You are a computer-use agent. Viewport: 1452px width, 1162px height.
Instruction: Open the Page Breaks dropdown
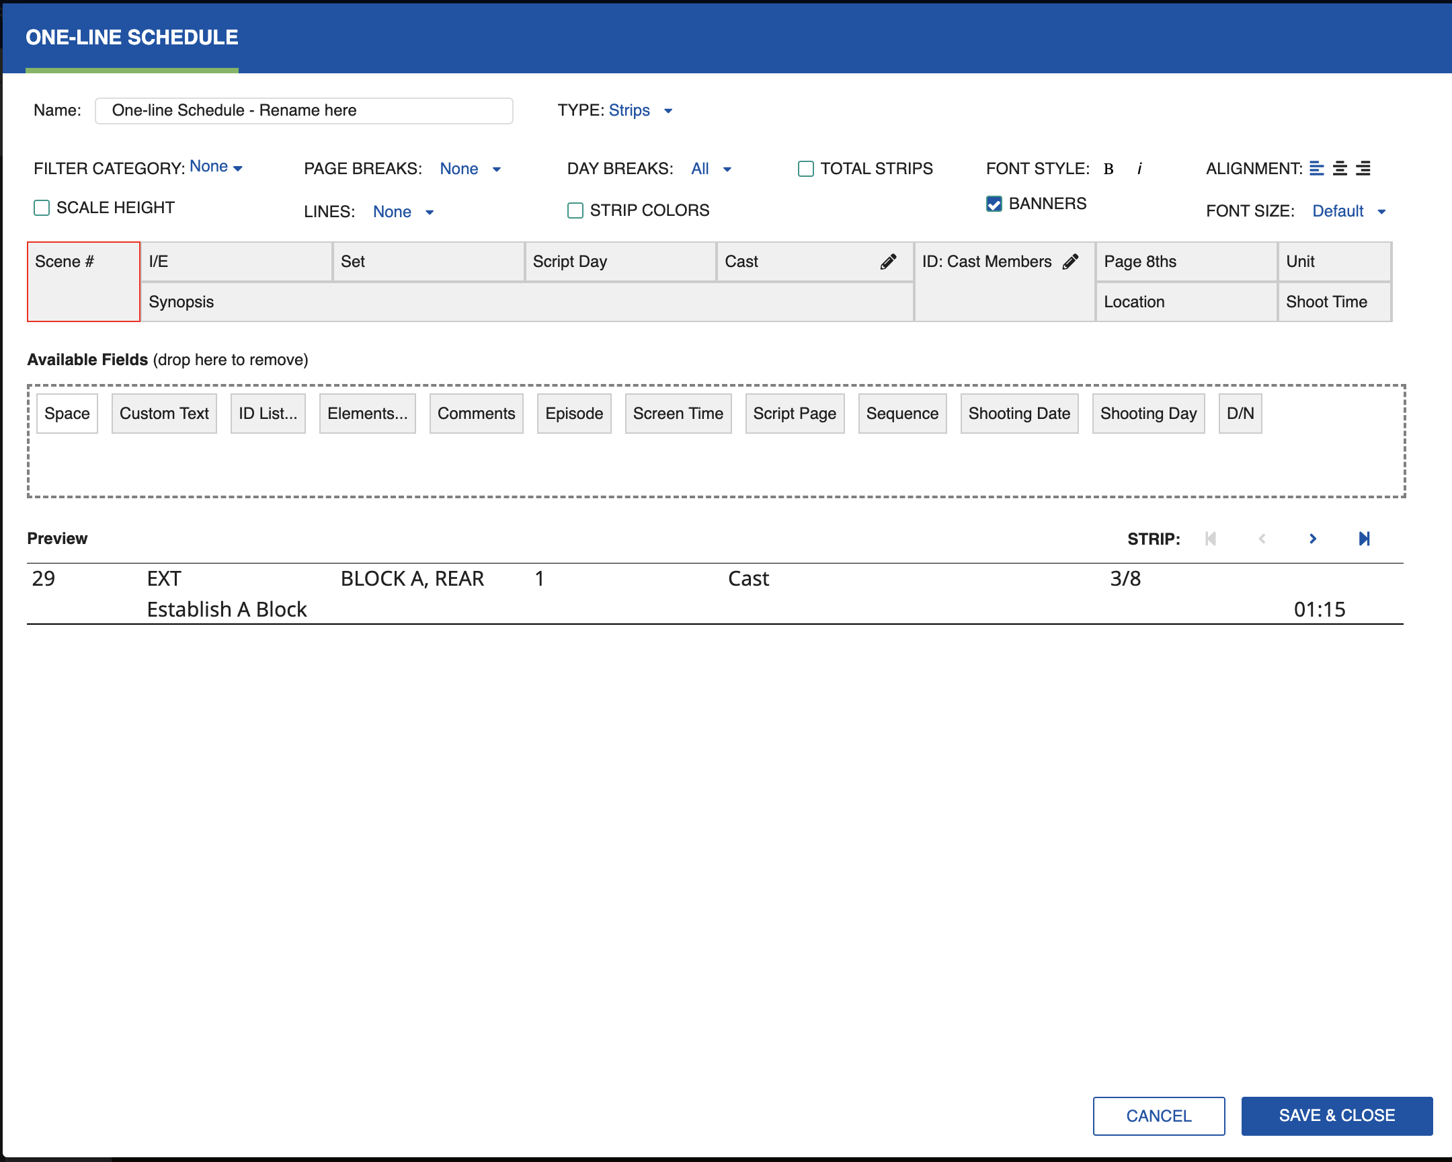coord(471,168)
